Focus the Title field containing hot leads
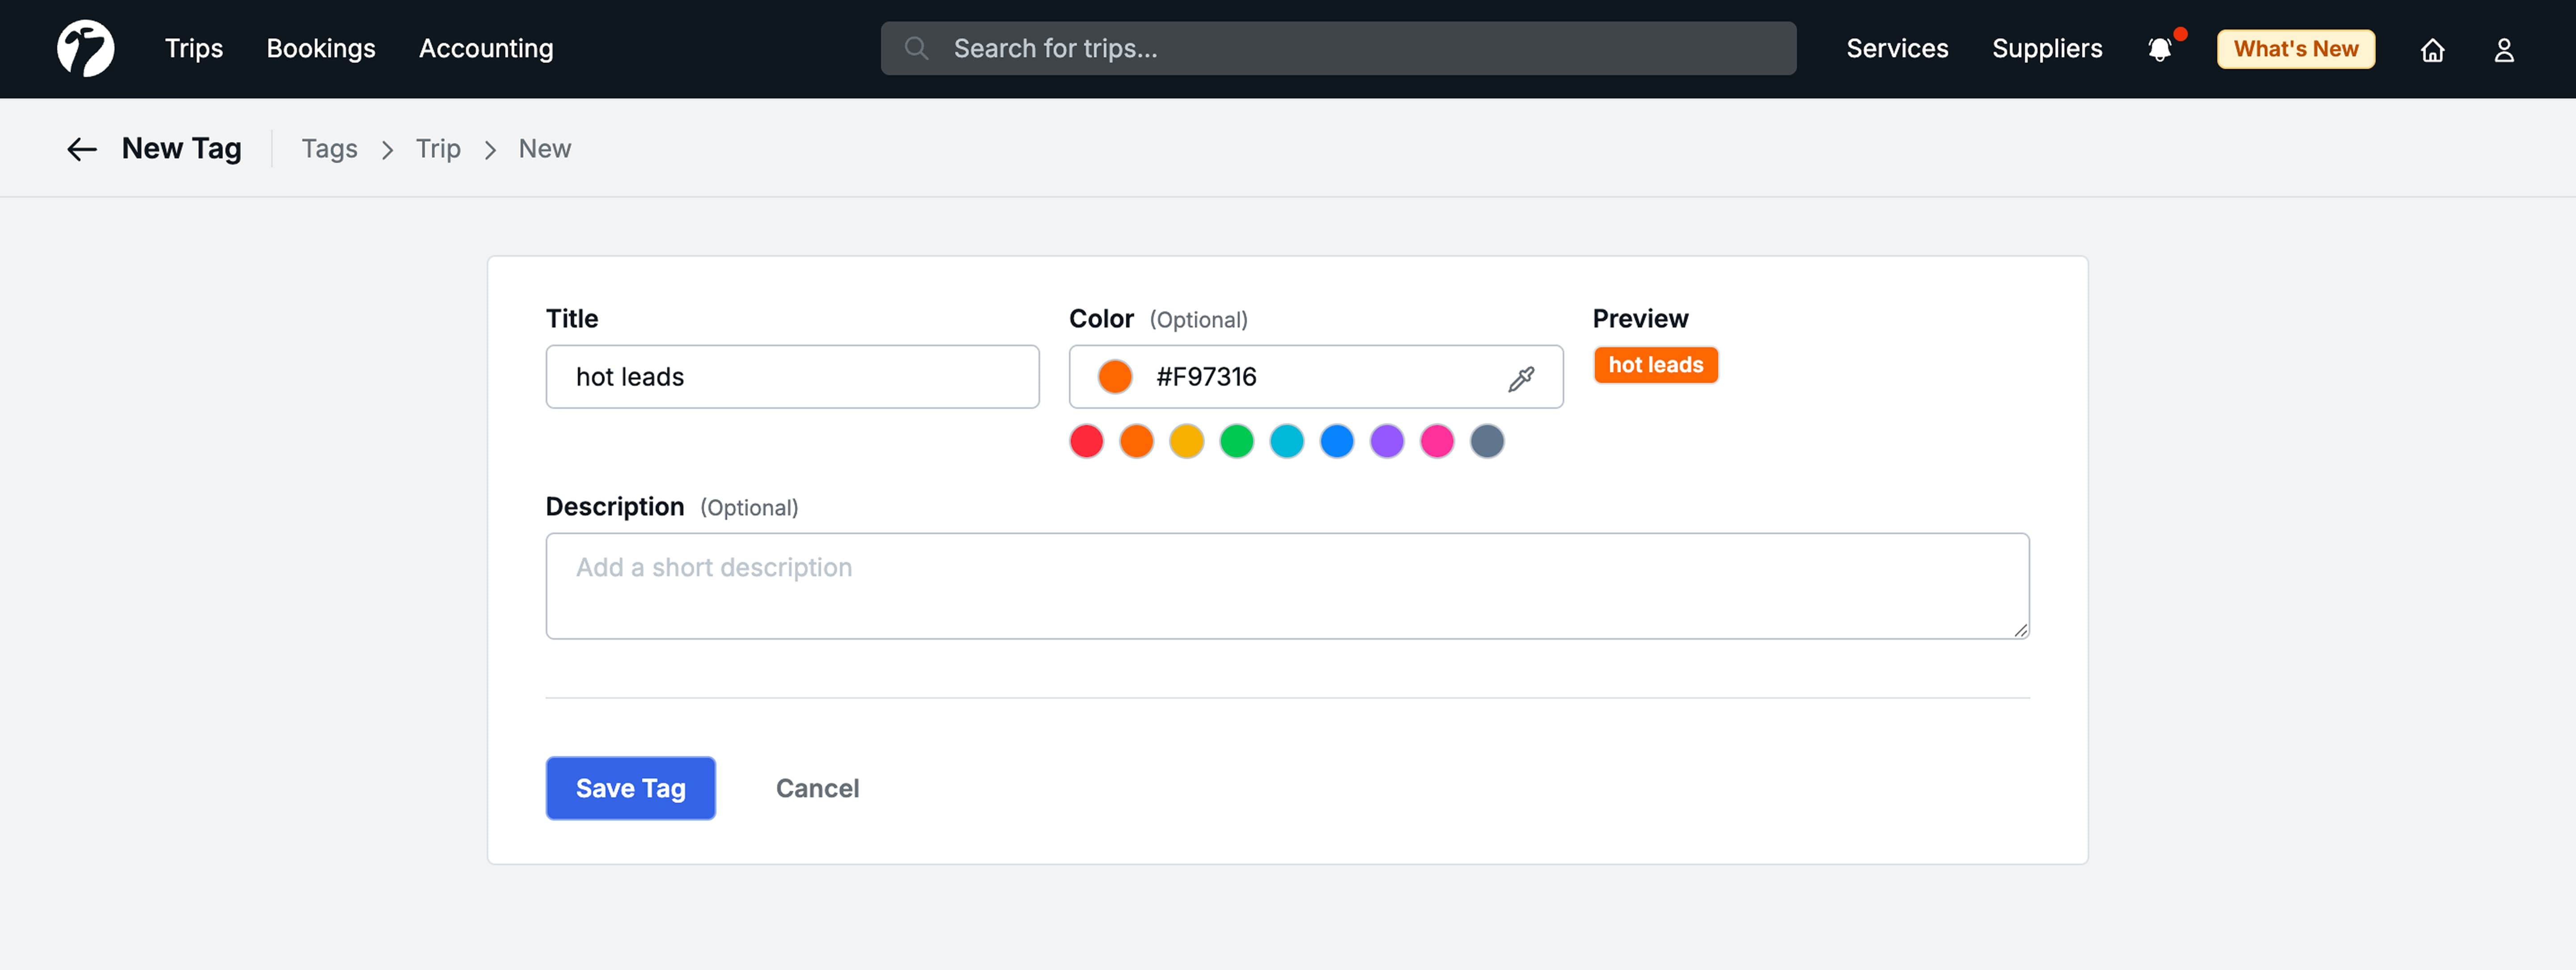This screenshot has height=970, width=2576. [x=792, y=377]
